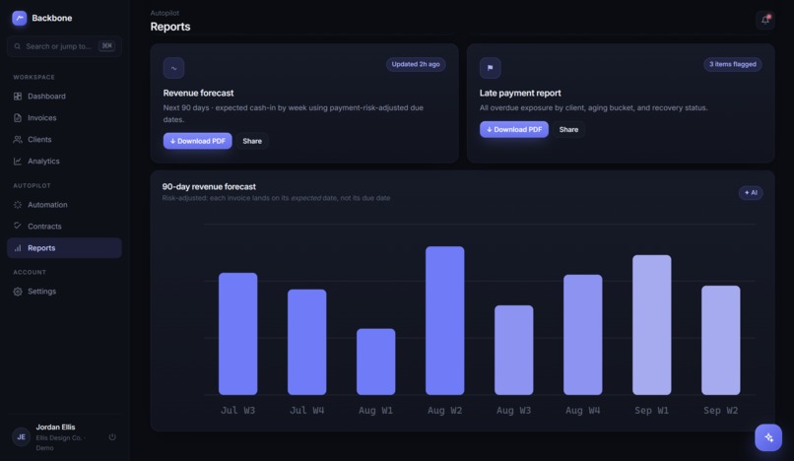This screenshot has height=461, width=794.
Task: Open the notifications bell
Action: (x=765, y=21)
